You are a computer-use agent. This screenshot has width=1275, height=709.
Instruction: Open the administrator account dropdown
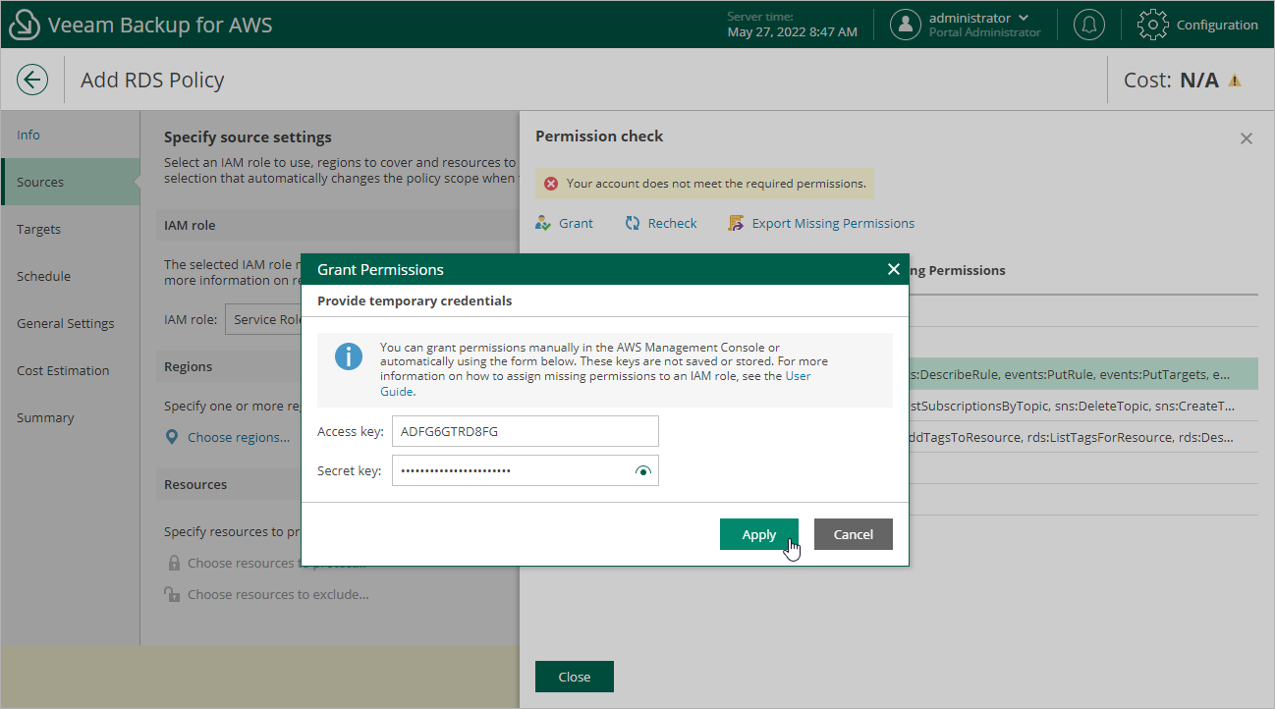1025,17
